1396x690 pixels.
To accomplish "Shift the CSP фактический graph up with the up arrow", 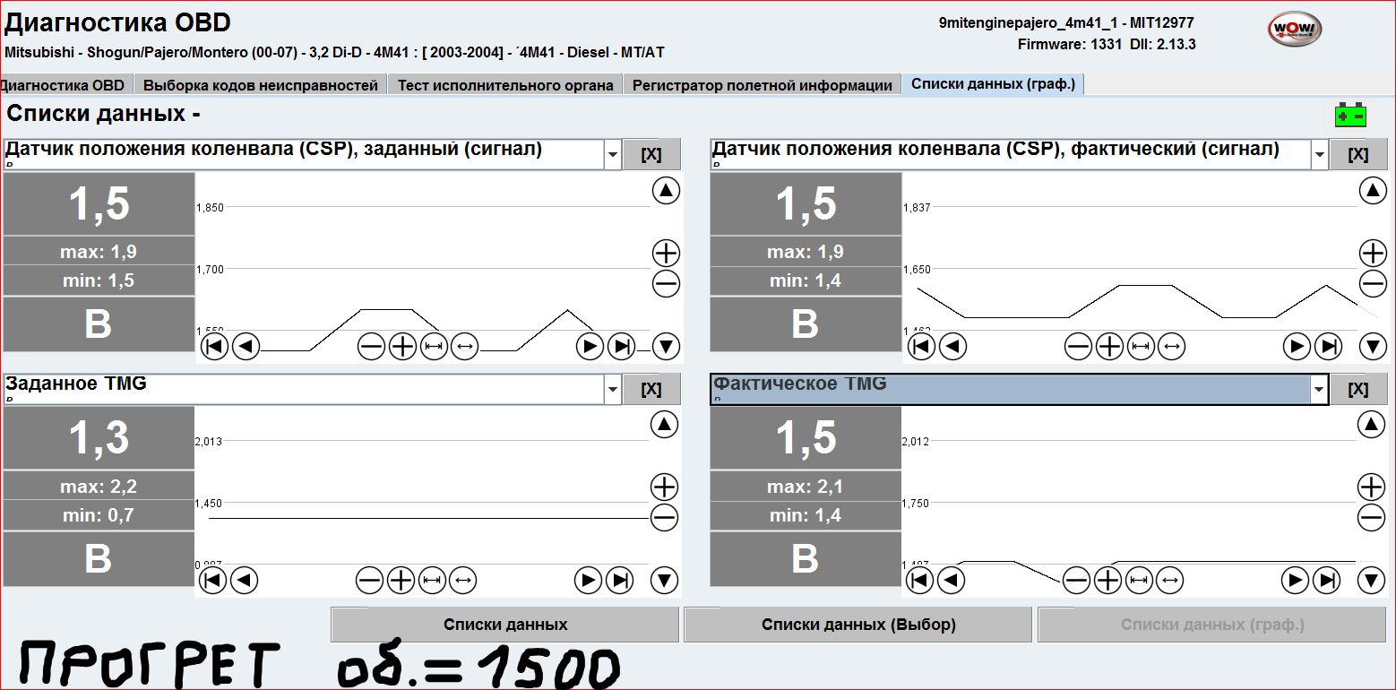I will [x=1373, y=190].
